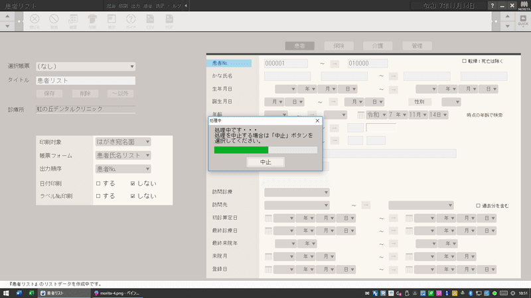Click the ～以外 button
This screenshot has height=298, width=531.
120,93
